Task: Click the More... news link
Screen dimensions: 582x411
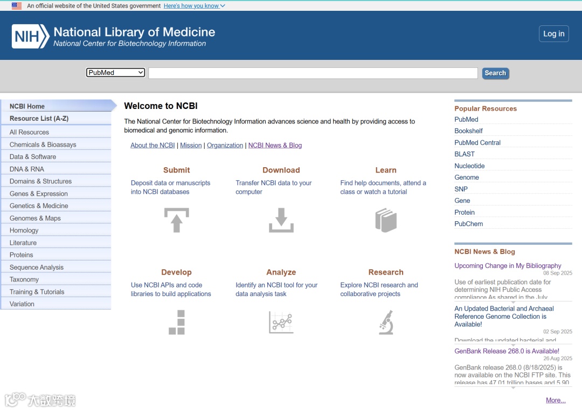Action: click(x=556, y=400)
